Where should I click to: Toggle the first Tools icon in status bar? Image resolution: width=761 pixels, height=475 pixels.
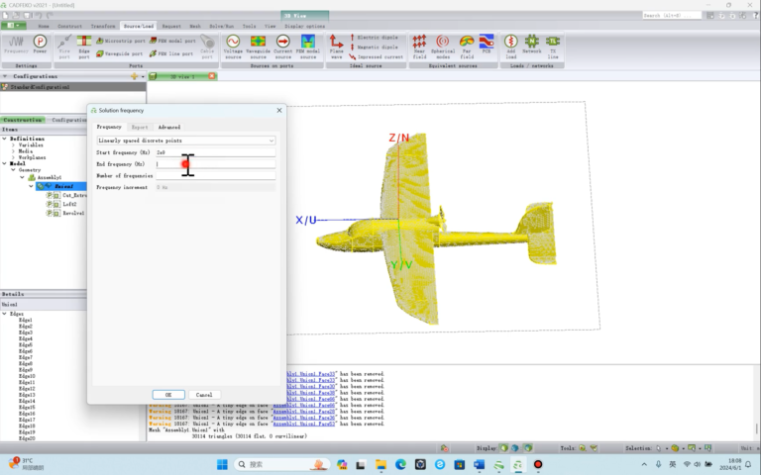582,448
